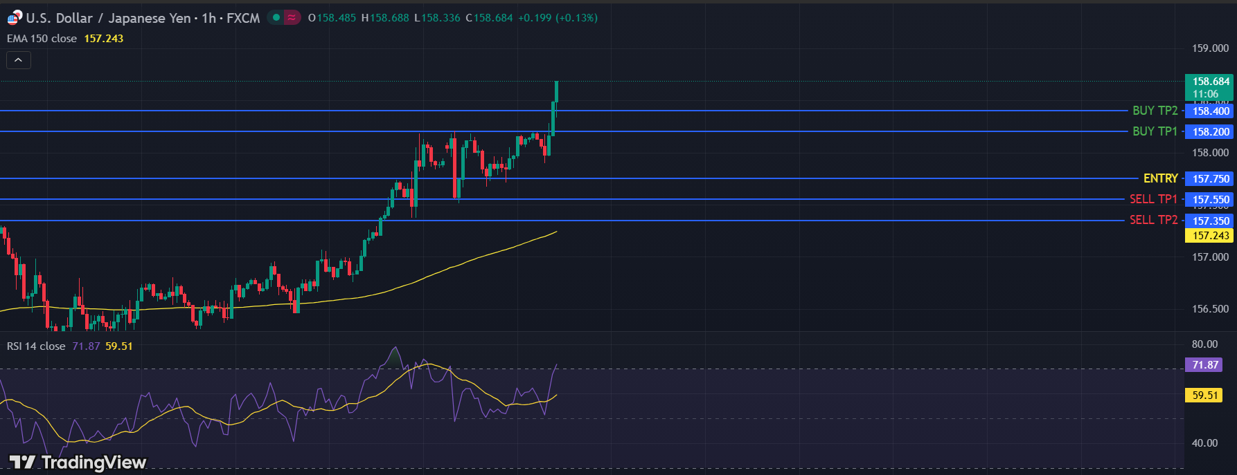Viewport: 1237px width, 475px height.
Task: Click the BUY TP1 line label
Action: [x=1155, y=131]
